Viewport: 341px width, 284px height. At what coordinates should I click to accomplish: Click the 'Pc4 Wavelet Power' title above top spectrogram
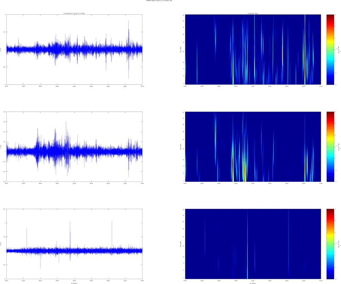coord(253,13)
